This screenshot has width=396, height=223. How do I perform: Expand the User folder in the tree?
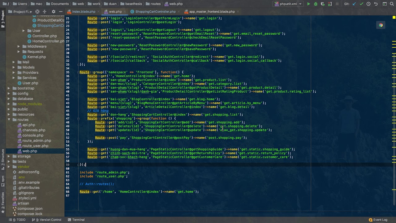click(24, 31)
